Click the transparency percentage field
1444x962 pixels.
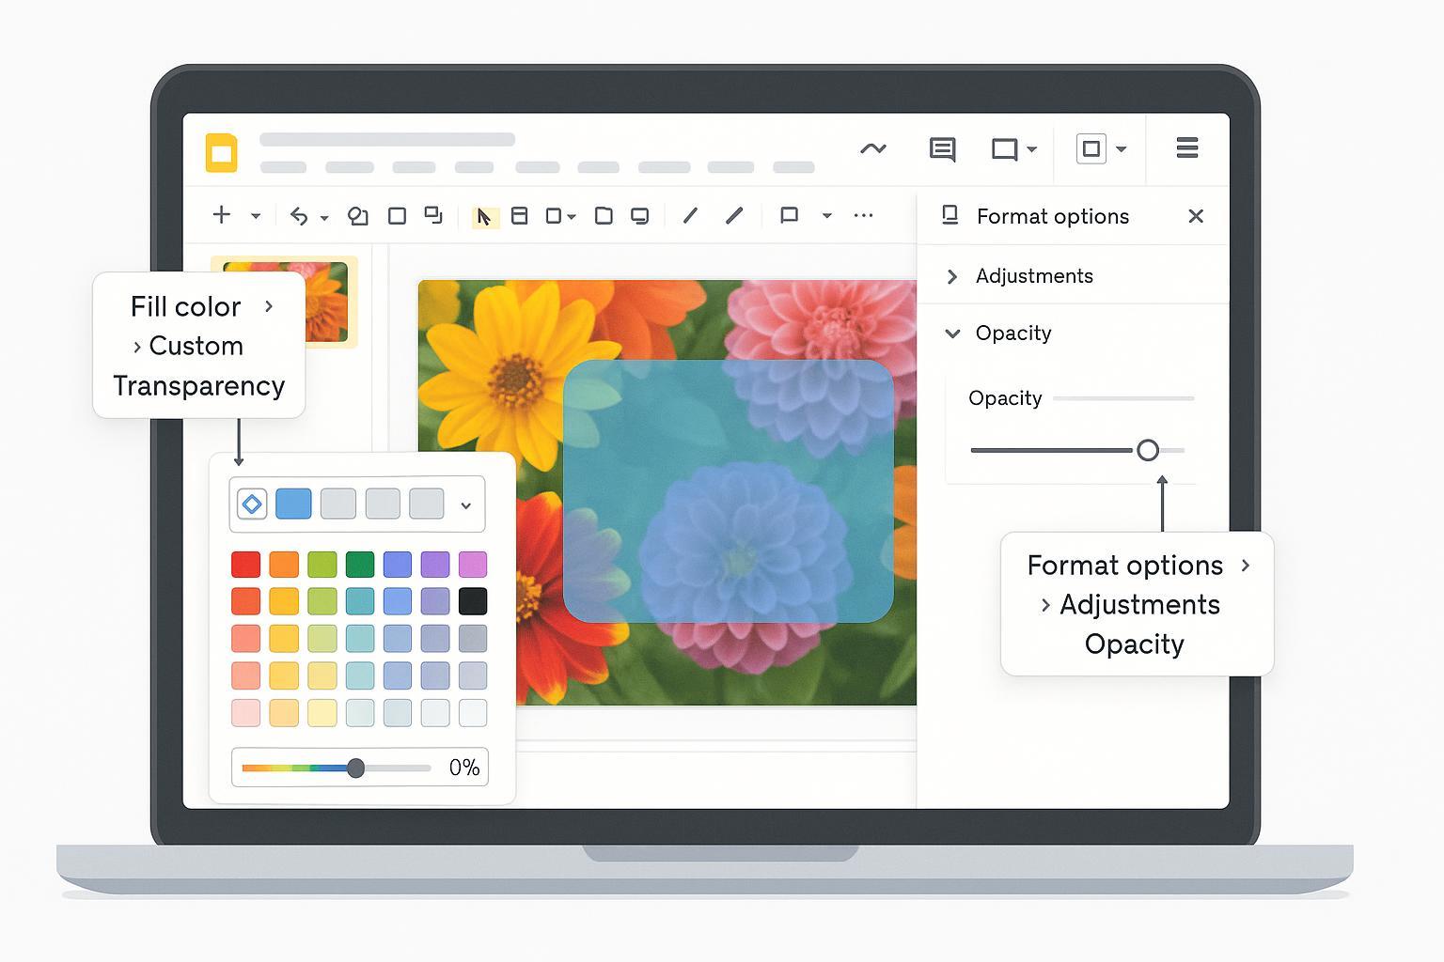[463, 768]
